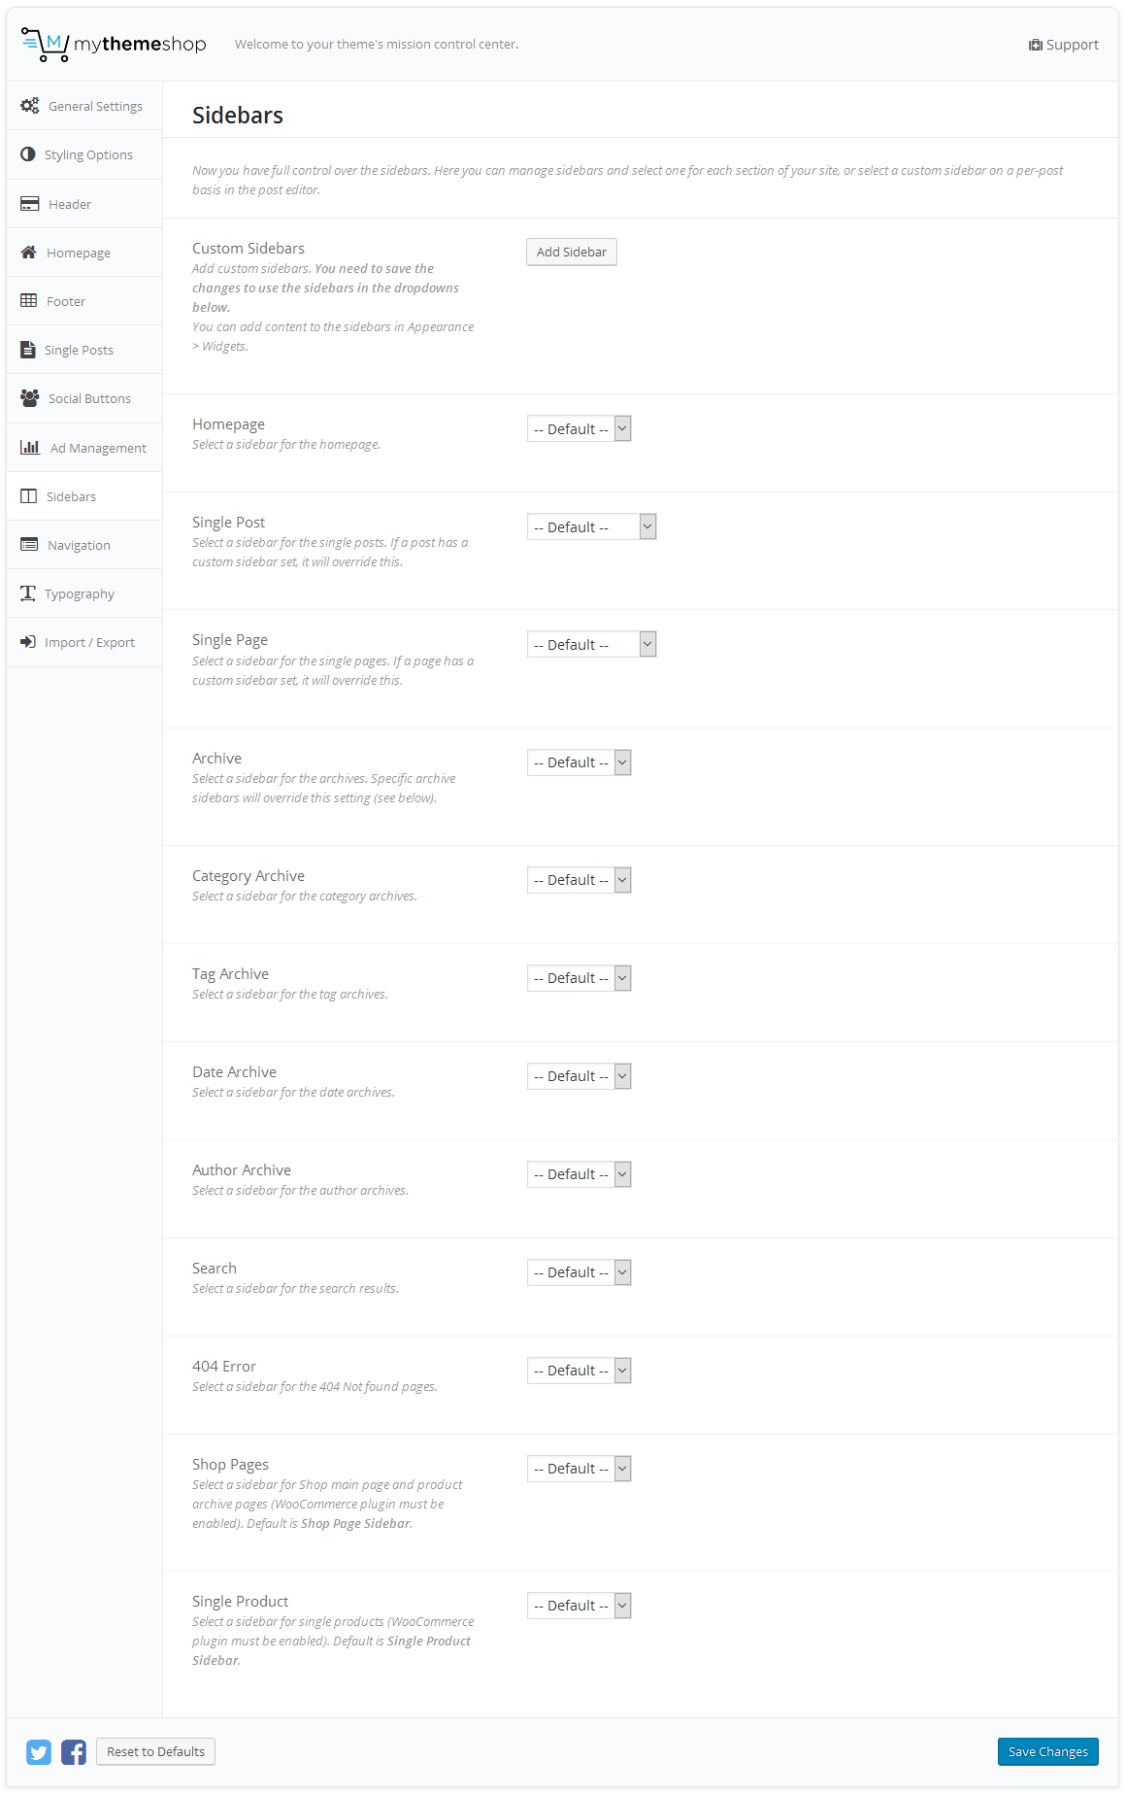Viewport: 1126px width, 1795px height.
Task: Open the Homepage sidebar dropdown
Action: (580, 429)
